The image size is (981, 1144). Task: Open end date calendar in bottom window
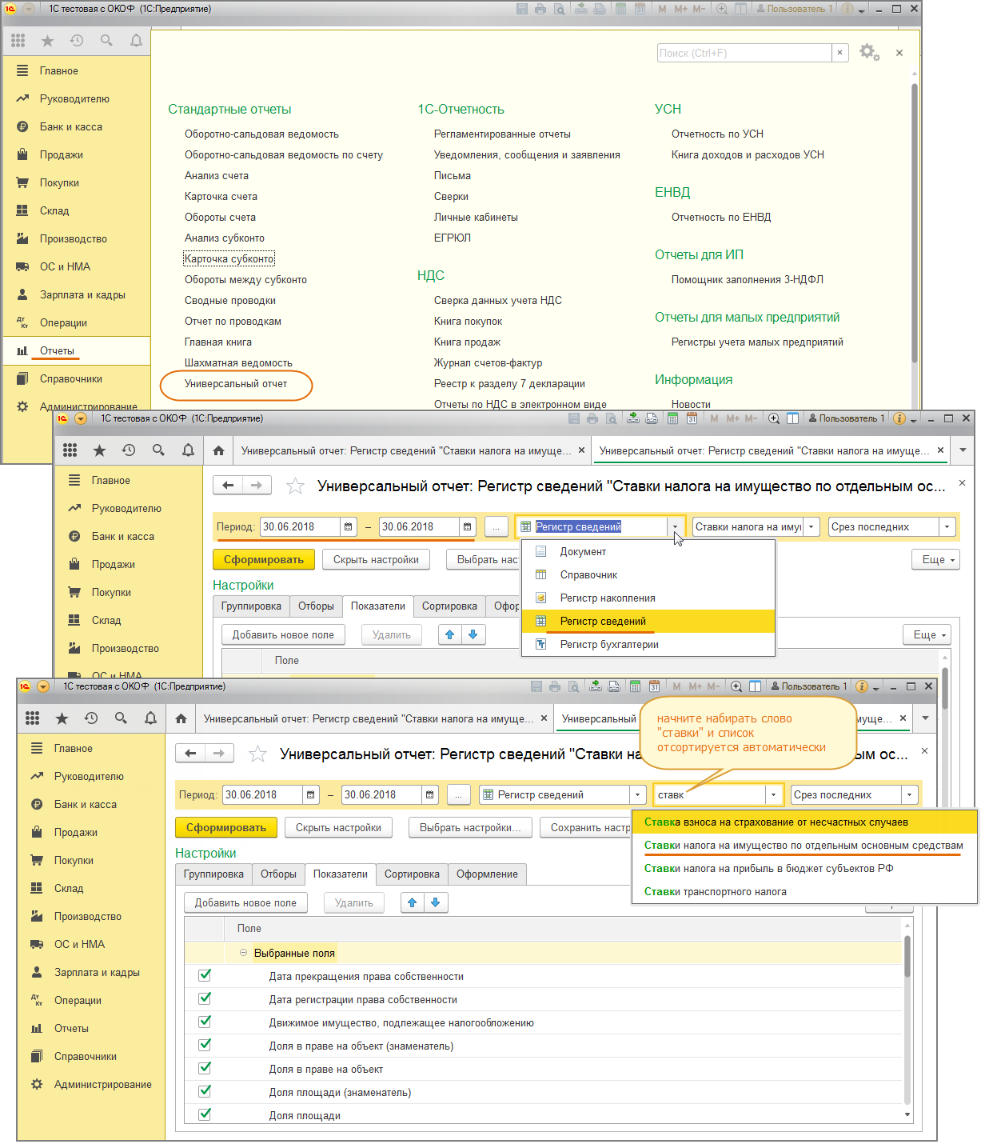pos(430,794)
